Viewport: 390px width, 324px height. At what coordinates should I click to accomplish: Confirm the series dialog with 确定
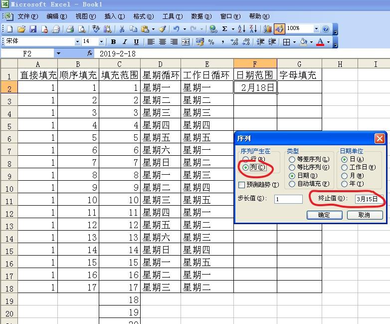325,215
